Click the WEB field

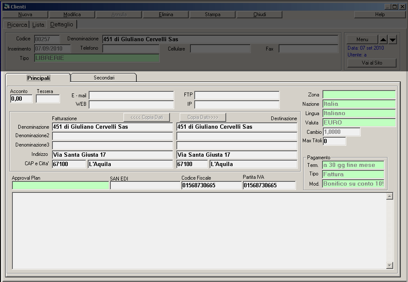click(x=131, y=104)
